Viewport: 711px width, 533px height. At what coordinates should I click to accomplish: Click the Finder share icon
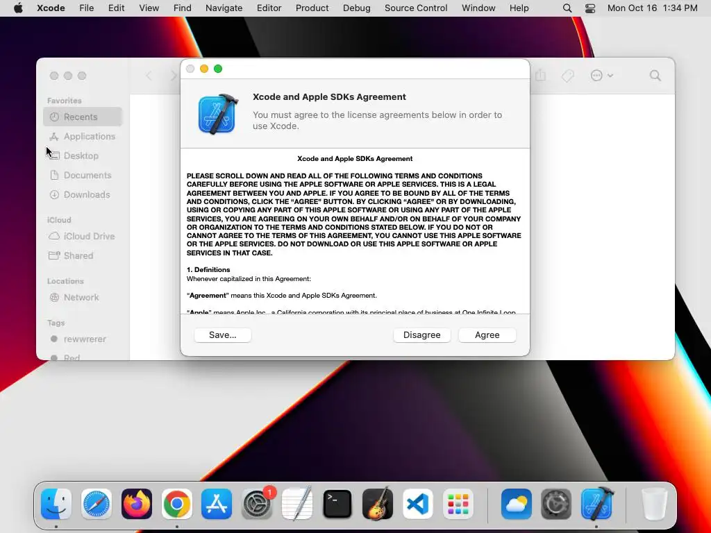click(540, 75)
